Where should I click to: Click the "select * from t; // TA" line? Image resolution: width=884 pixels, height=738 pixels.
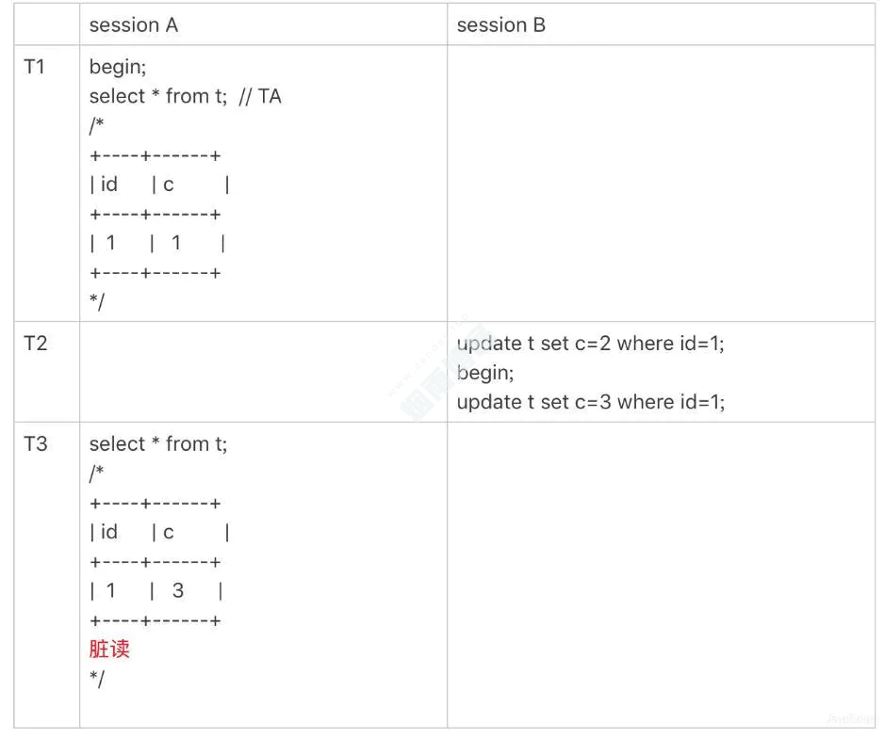pos(185,97)
